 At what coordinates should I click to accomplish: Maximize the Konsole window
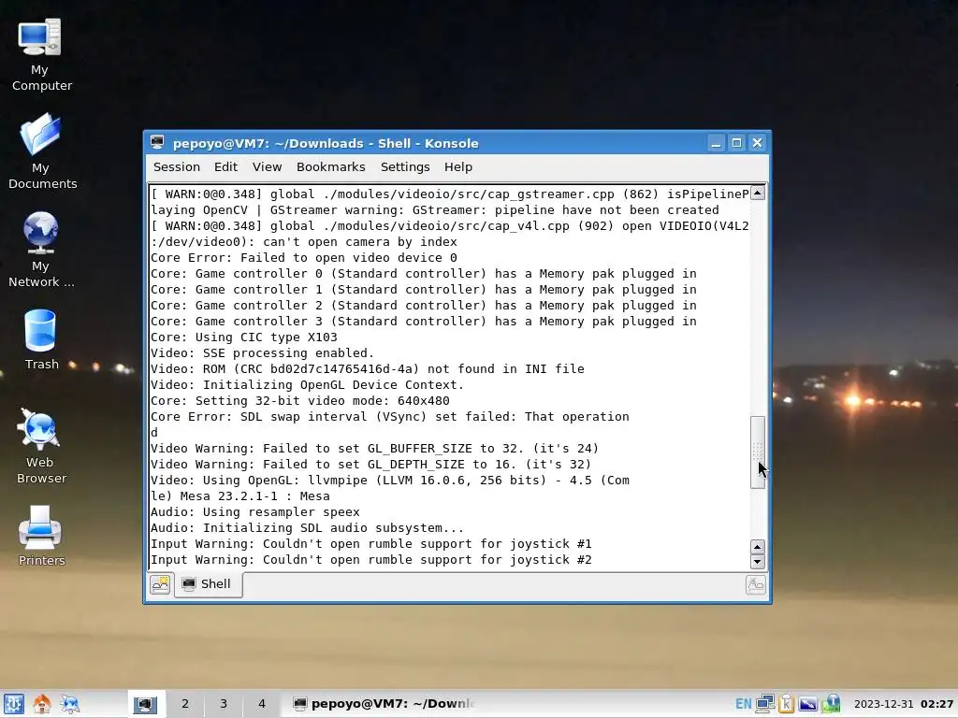(737, 142)
